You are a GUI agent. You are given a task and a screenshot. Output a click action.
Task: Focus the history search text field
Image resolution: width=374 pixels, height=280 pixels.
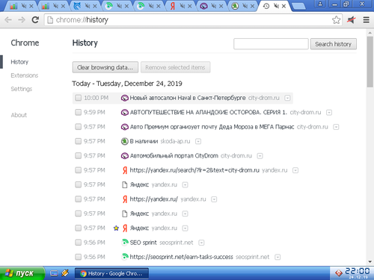[271, 44]
